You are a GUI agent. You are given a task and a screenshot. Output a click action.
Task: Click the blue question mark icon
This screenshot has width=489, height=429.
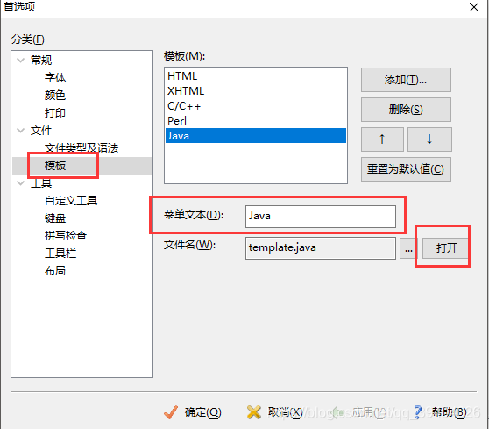418,412
